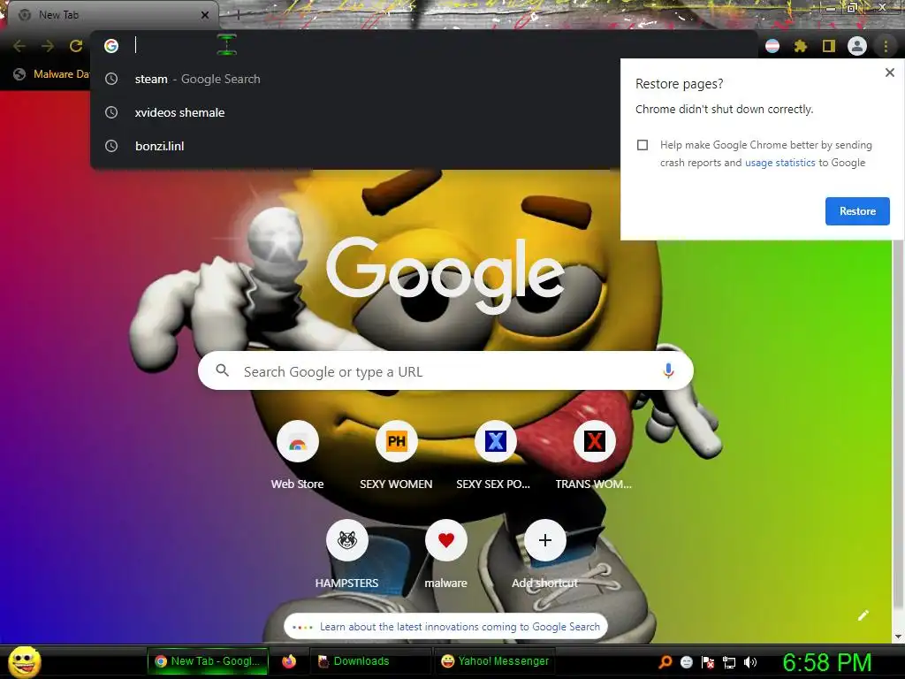Viewport: 905px width, 679px height.
Task: Go forward with the forward arrow
Action: click(48, 46)
